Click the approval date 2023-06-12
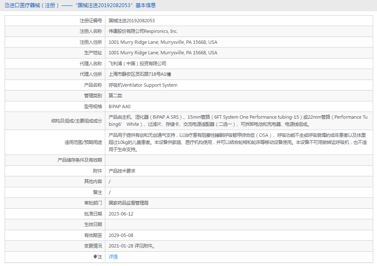Screen dimensions: 377x266 [x=121, y=214]
